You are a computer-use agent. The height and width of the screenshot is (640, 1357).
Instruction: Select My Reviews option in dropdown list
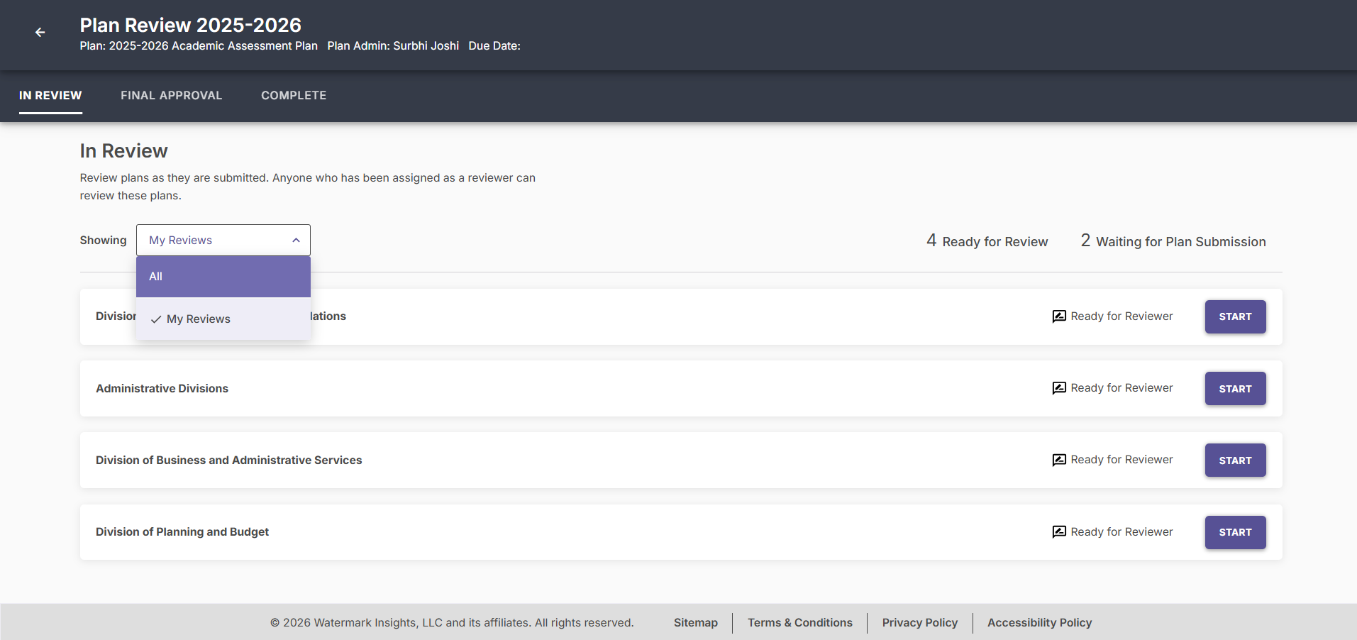[223, 319]
